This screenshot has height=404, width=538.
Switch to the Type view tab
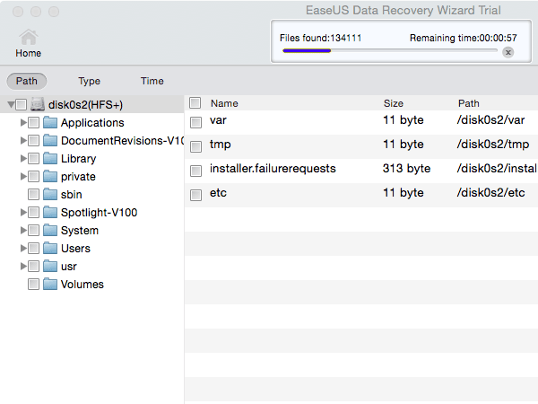tap(89, 81)
